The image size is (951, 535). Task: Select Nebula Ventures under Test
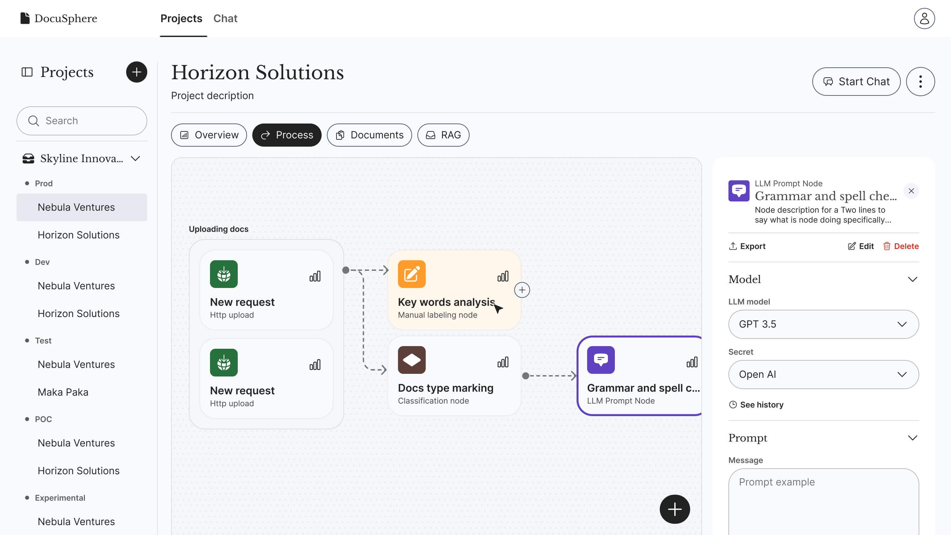click(x=82, y=365)
